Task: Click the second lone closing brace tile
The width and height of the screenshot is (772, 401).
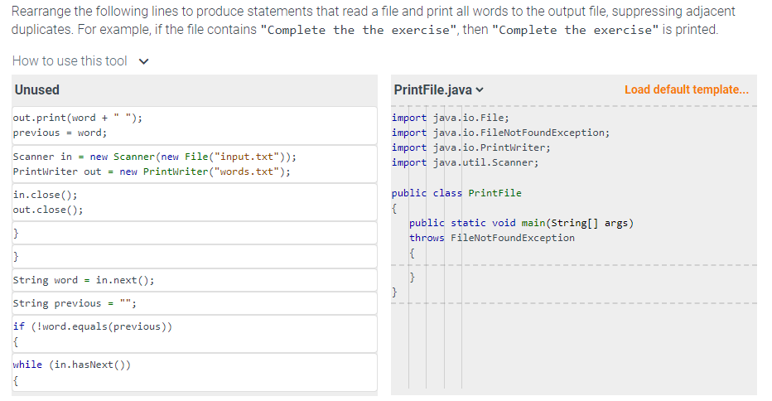Action: click(195, 257)
